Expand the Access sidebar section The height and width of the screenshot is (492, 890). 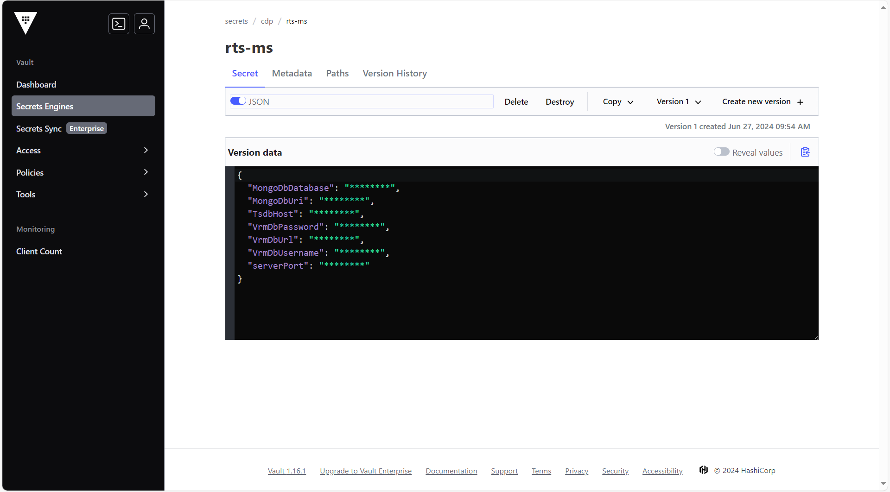83,150
